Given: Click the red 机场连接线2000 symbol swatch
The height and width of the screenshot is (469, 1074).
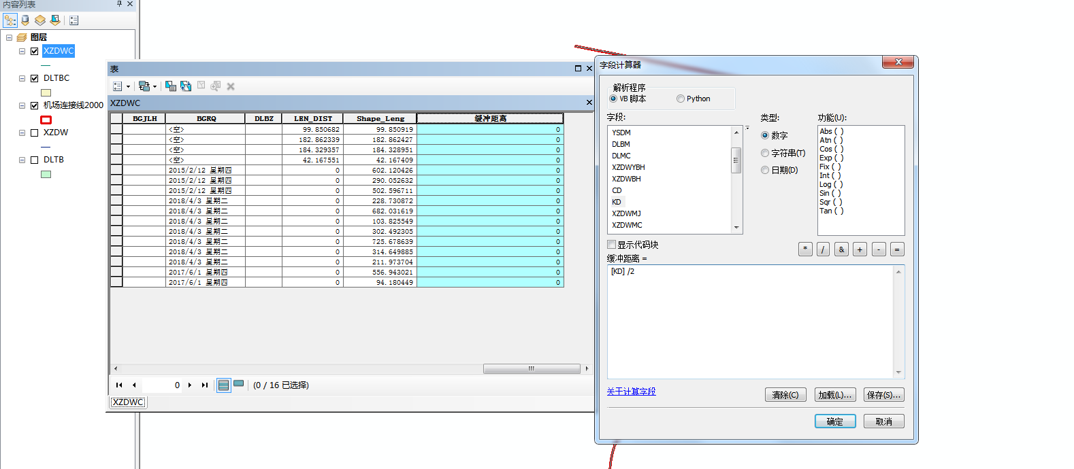Looking at the screenshot, I should (x=46, y=120).
